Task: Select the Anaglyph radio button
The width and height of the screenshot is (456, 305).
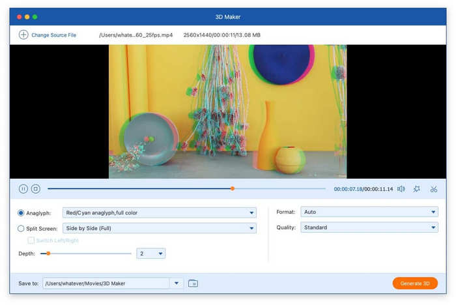Action: pos(21,213)
